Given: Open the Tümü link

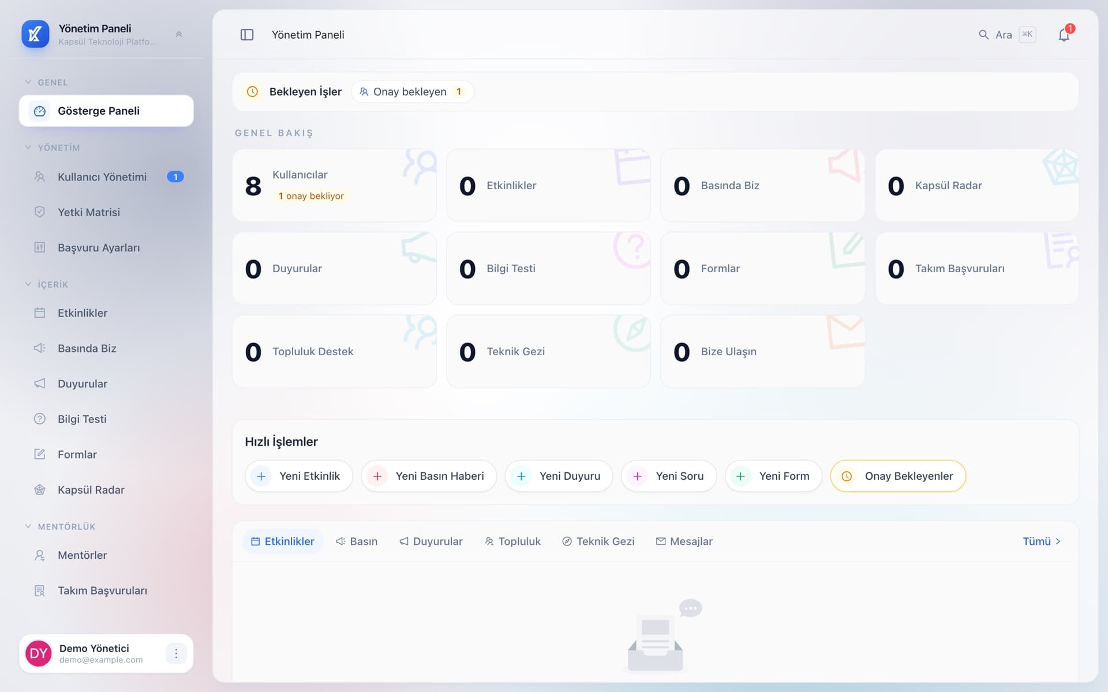Looking at the screenshot, I should 1042,541.
